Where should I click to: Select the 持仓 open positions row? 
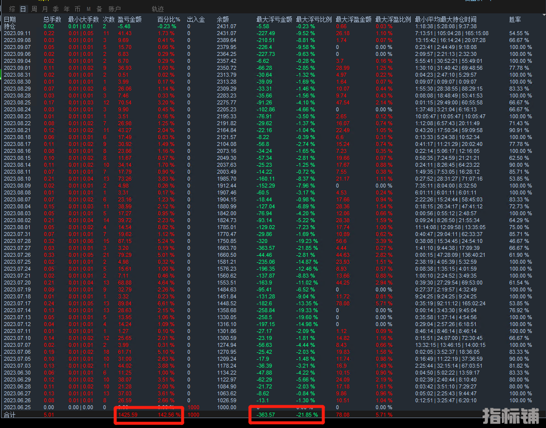[x=9, y=26]
